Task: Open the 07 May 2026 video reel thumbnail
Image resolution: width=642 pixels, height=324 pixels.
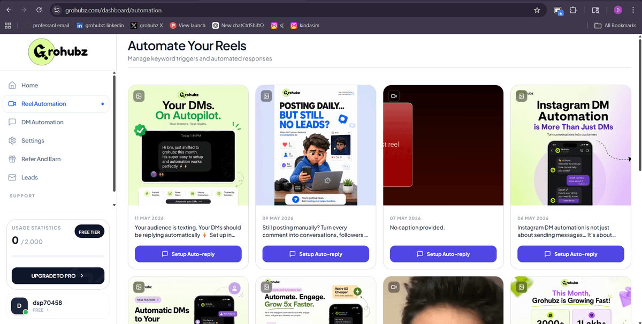Action: (x=444, y=145)
